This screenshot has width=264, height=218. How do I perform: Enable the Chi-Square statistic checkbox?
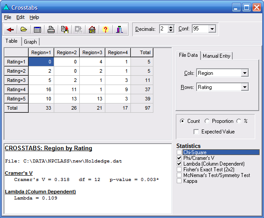(179, 152)
